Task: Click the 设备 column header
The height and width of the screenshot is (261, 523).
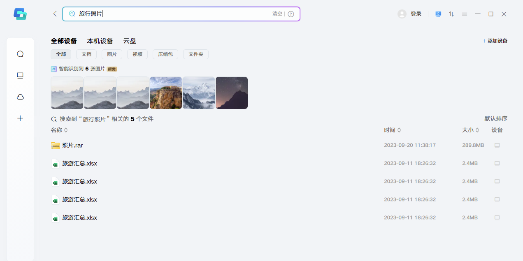Action: (497, 130)
